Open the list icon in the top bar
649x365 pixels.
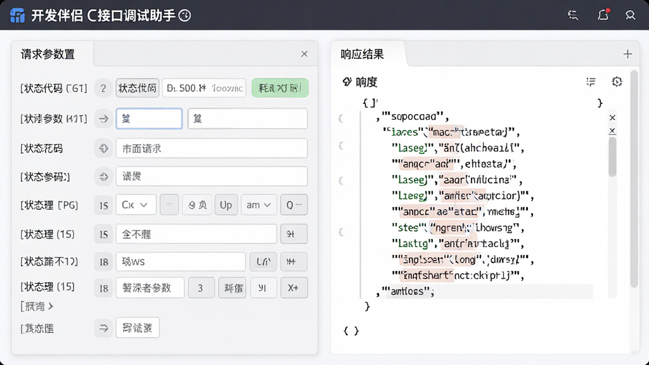pos(573,15)
